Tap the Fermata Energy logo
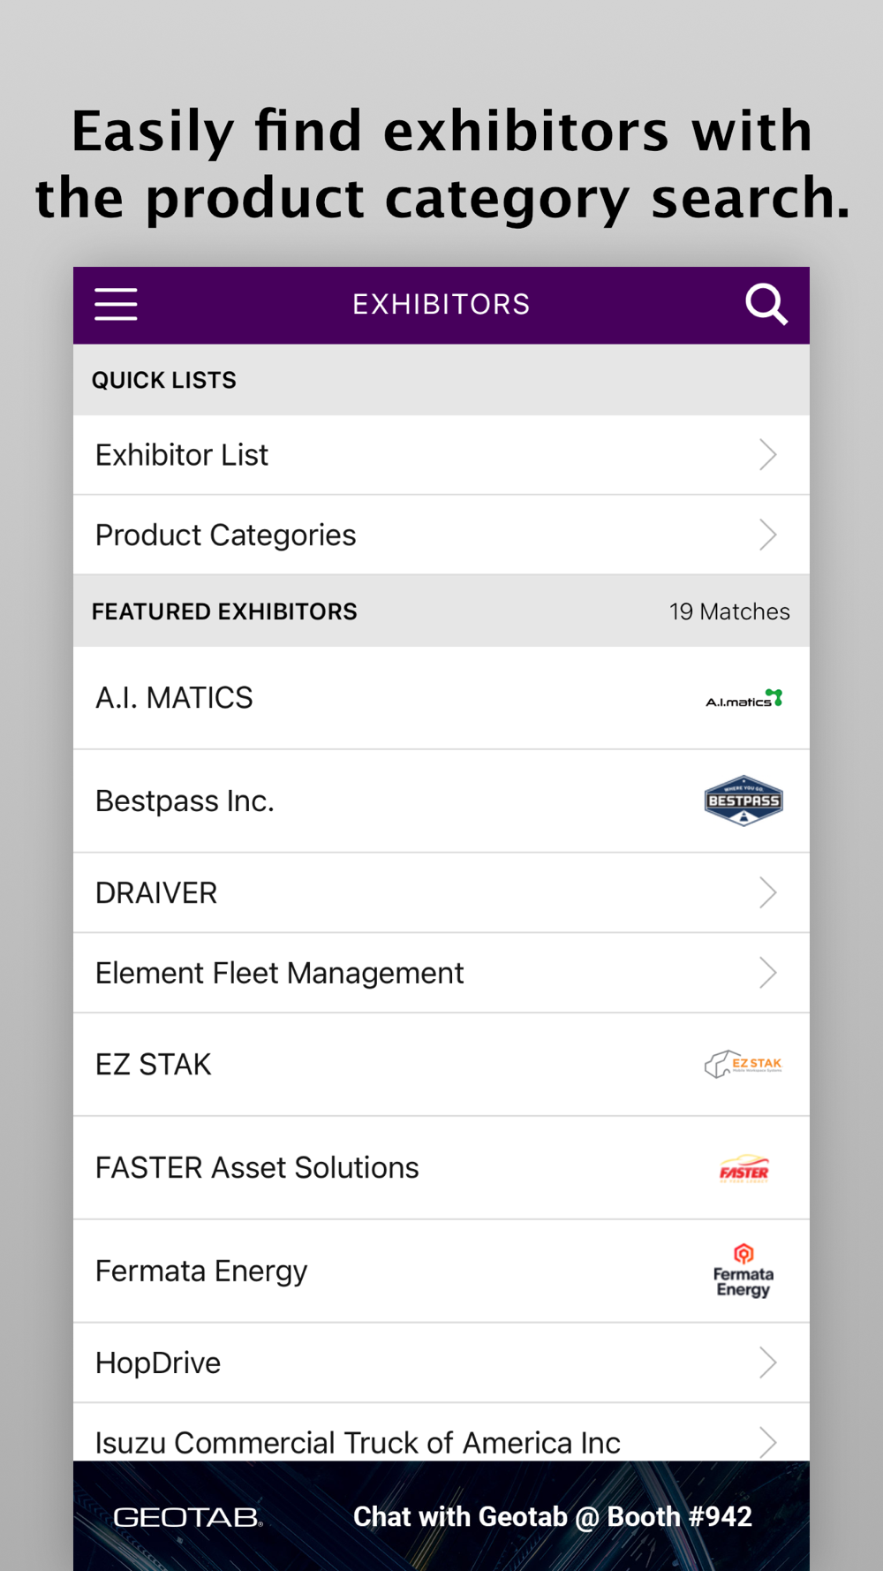 click(x=743, y=1271)
